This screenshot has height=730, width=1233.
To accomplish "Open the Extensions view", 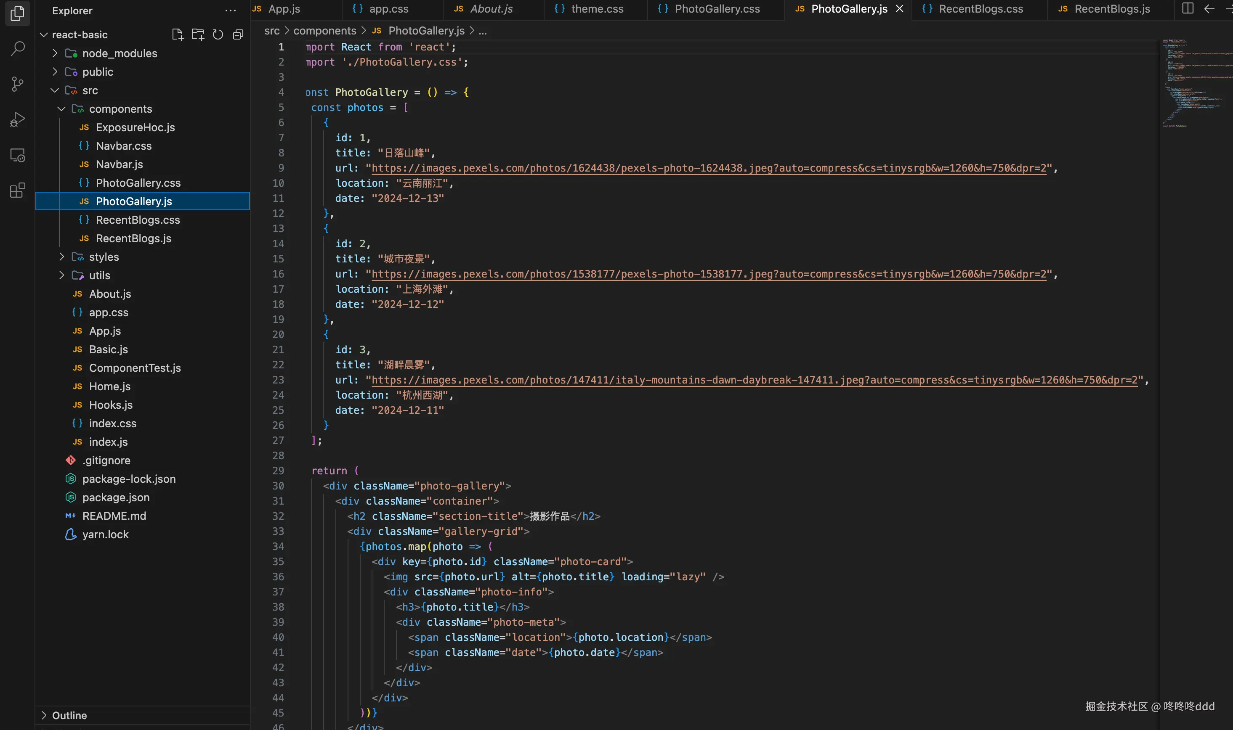I will [18, 190].
